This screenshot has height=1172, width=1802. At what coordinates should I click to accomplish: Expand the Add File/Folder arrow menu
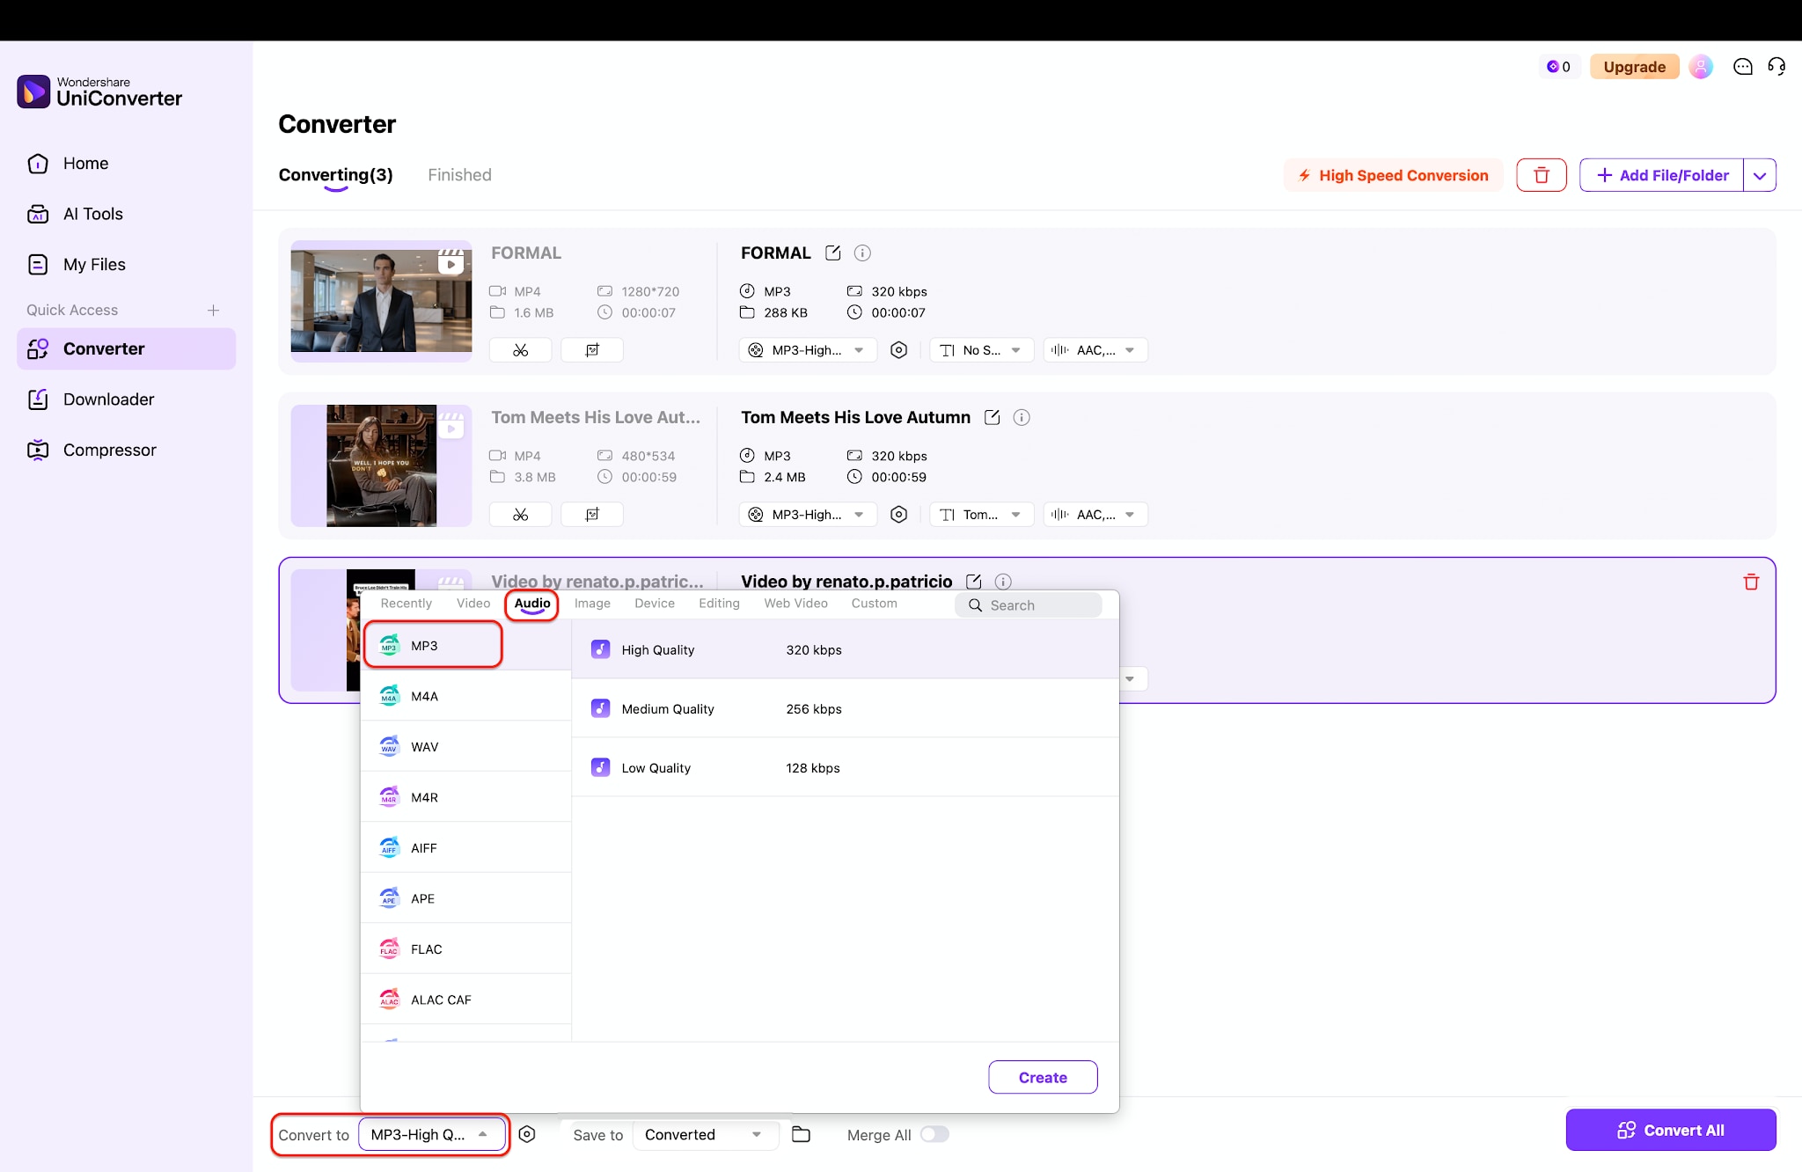click(x=1760, y=175)
